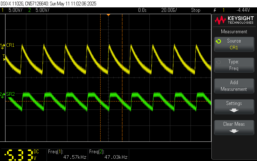Click the trigger level T marker
The height and width of the screenshot is (161, 257).
4,58
